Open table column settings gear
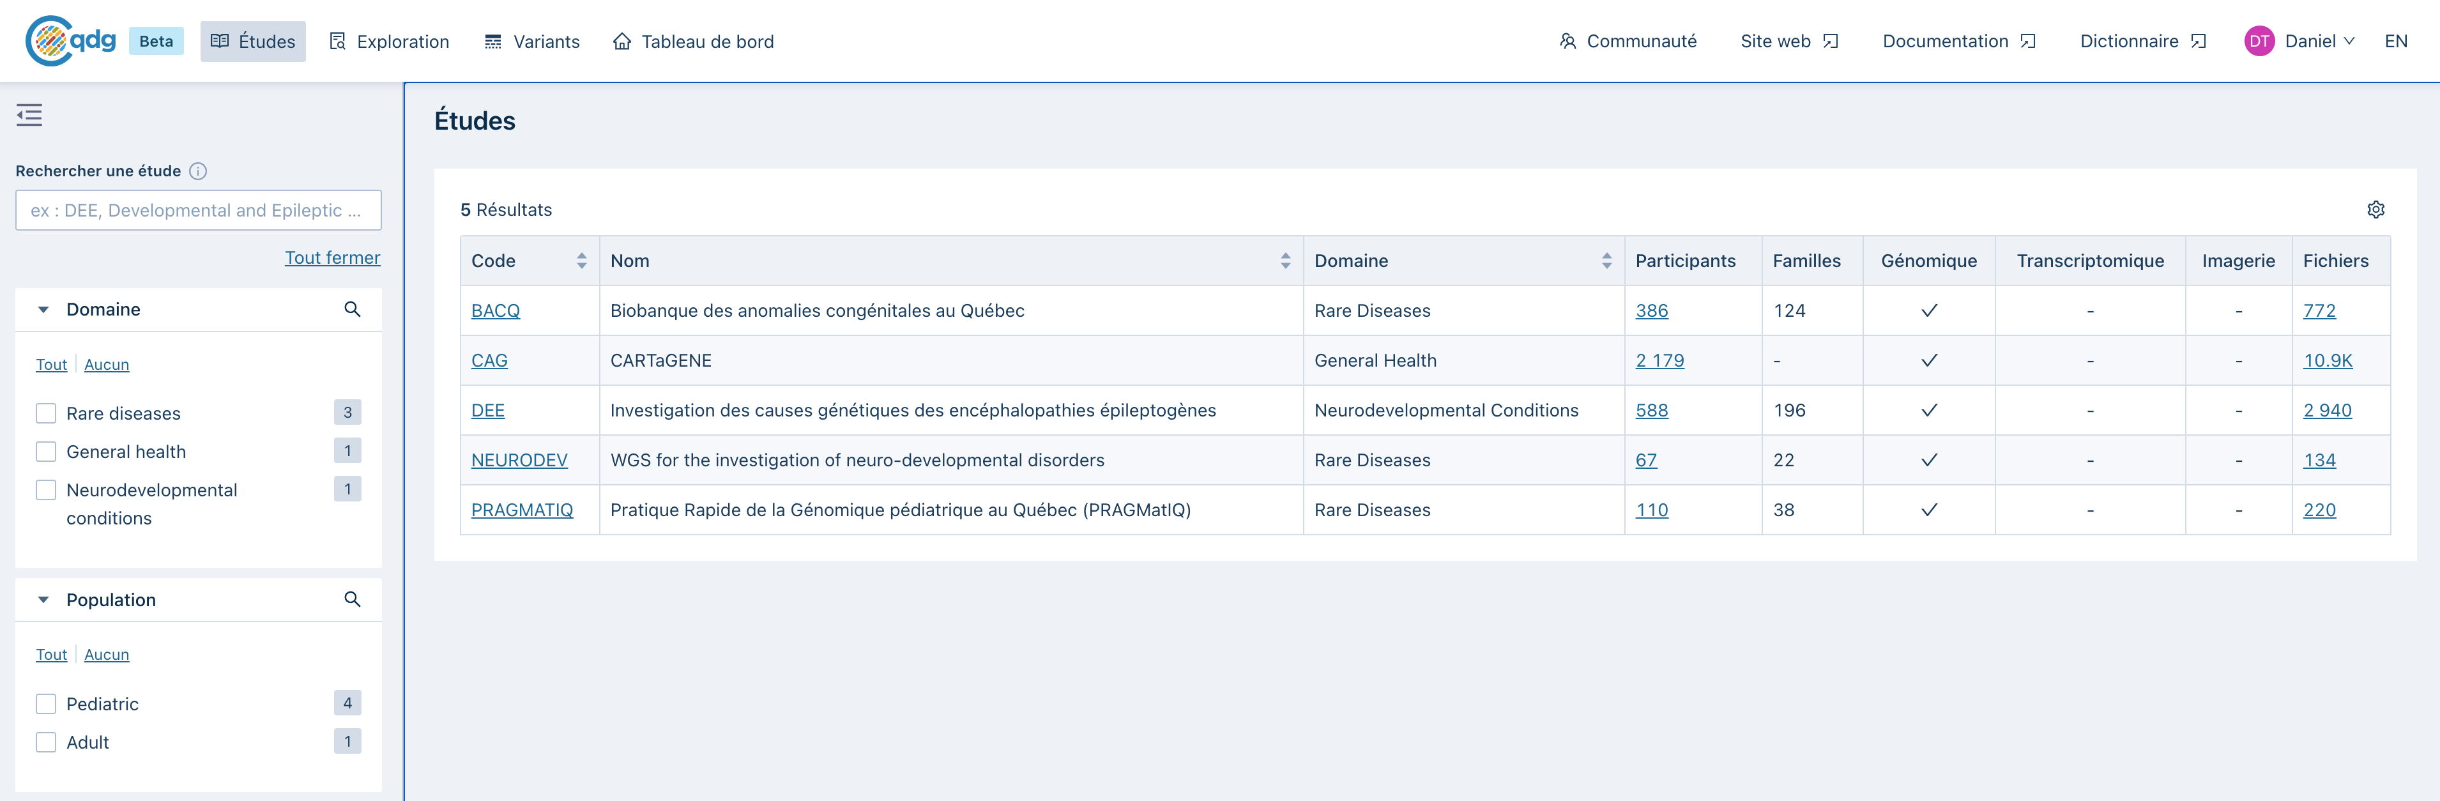The width and height of the screenshot is (2440, 801). click(2375, 210)
